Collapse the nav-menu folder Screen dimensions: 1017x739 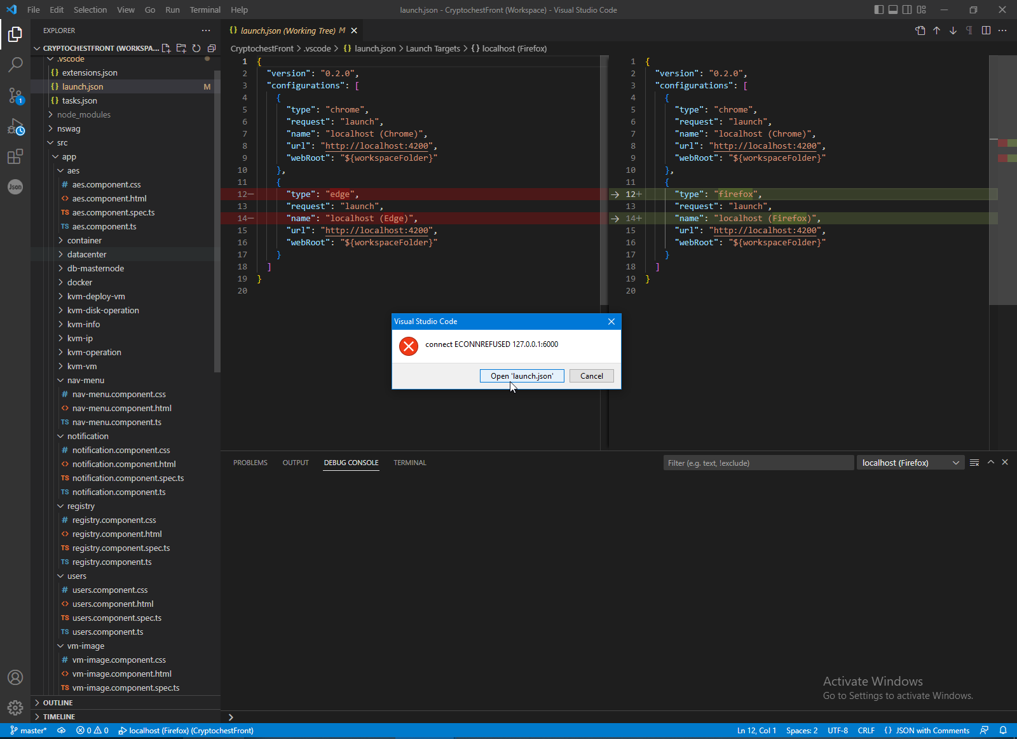point(121,381)
